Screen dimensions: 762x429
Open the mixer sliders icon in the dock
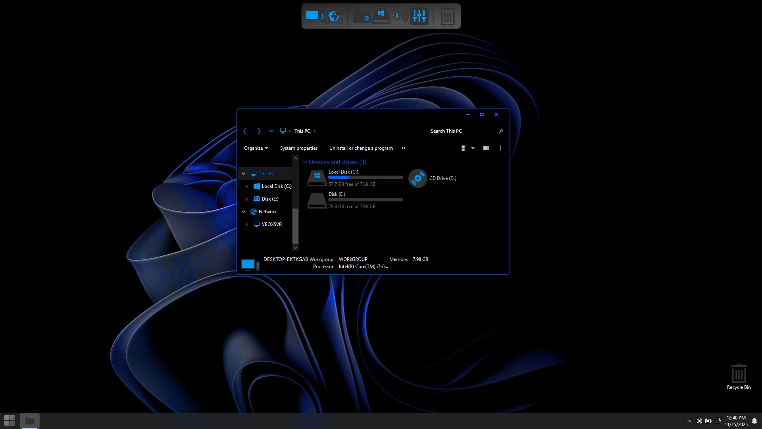tap(419, 16)
